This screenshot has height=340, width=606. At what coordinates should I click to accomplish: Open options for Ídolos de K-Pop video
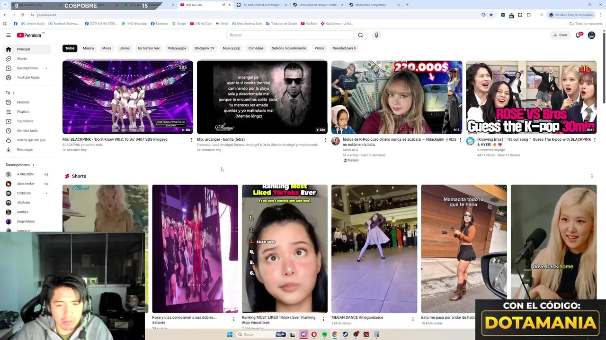[460, 140]
